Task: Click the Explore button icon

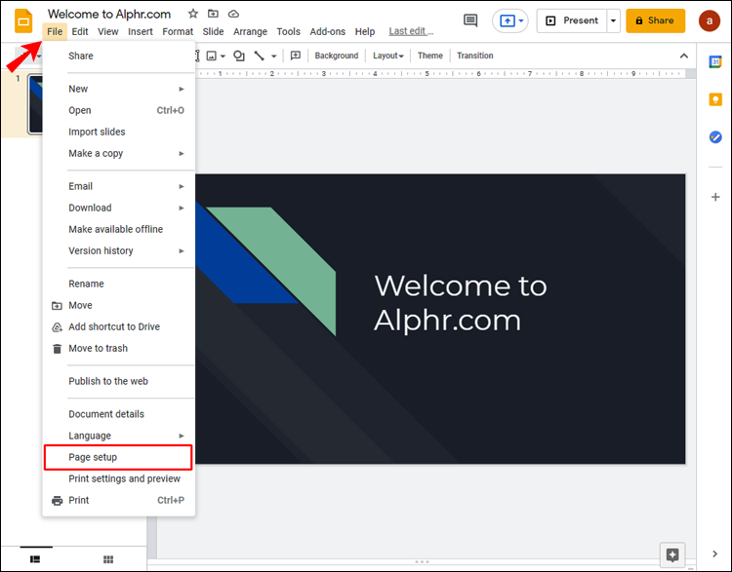Action: [x=672, y=554]
